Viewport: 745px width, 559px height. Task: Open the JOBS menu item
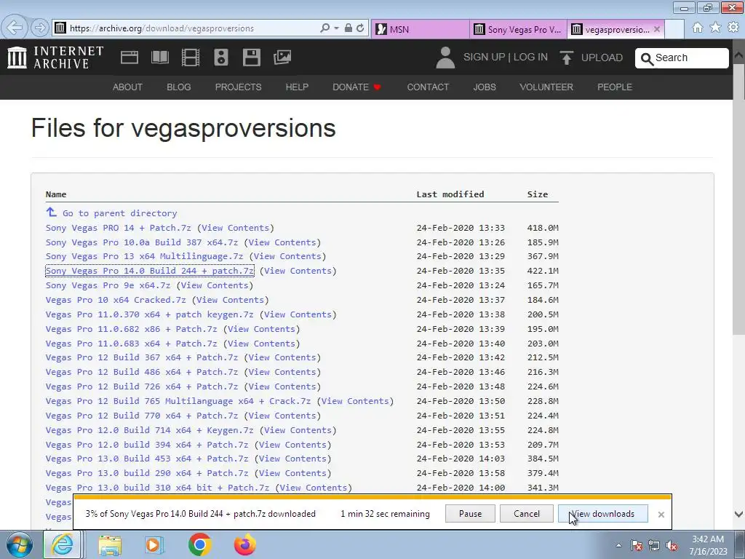point(484,87)
